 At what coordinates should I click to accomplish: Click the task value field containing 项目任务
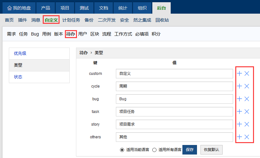point(174,112)
